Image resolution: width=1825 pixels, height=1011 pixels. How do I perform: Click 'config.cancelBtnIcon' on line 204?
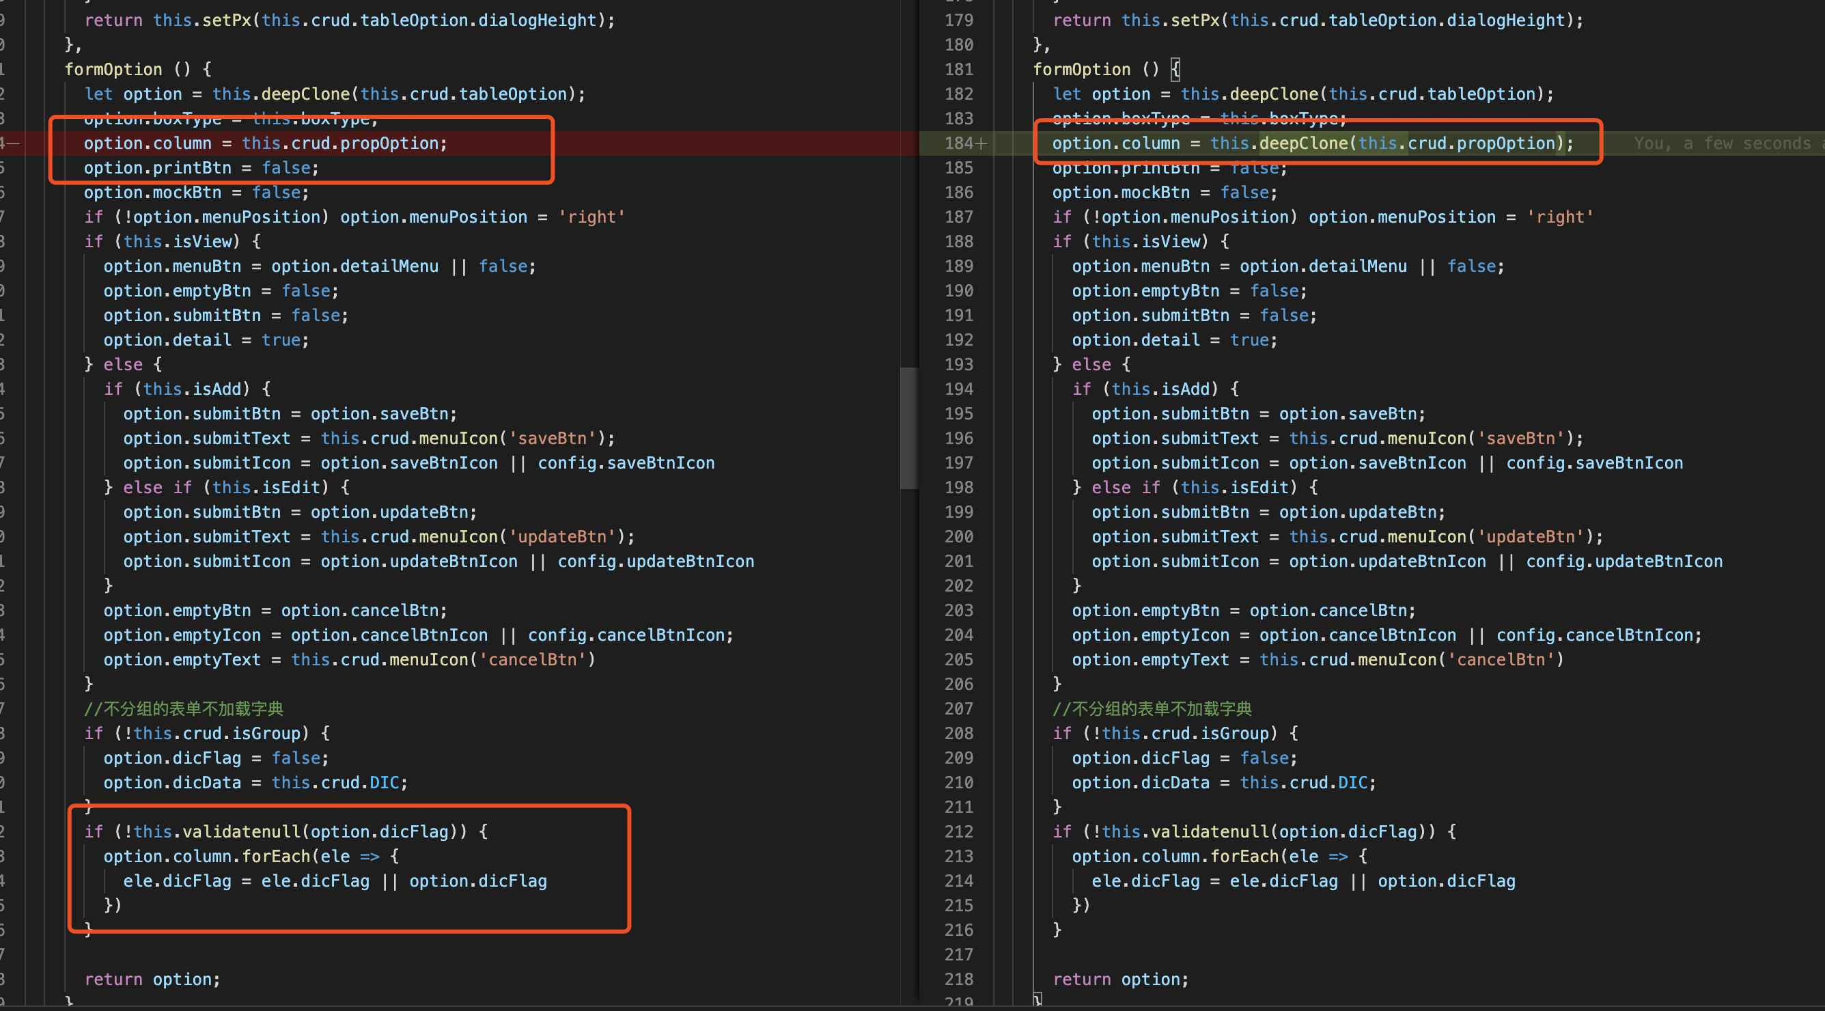[x=1594, y=635]
